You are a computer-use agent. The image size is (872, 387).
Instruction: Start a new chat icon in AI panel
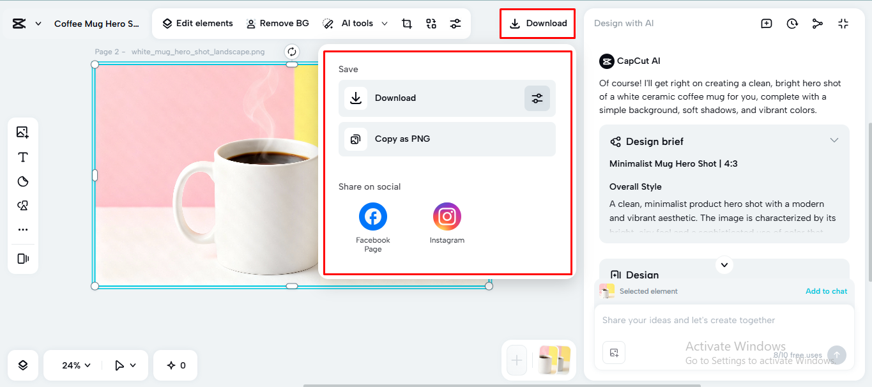pyautogui.click(x=767, y=24)
